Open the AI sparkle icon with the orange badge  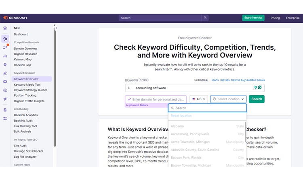coord(5,47)
